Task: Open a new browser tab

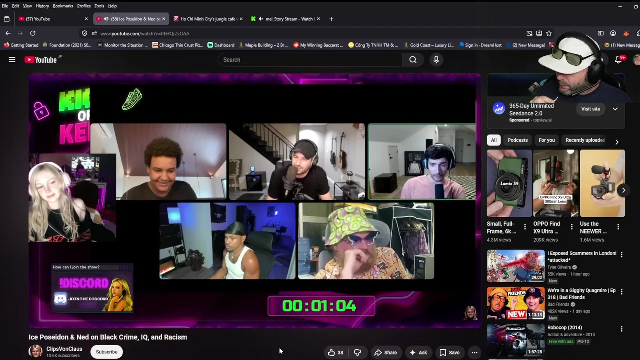Action: (331, 19)
